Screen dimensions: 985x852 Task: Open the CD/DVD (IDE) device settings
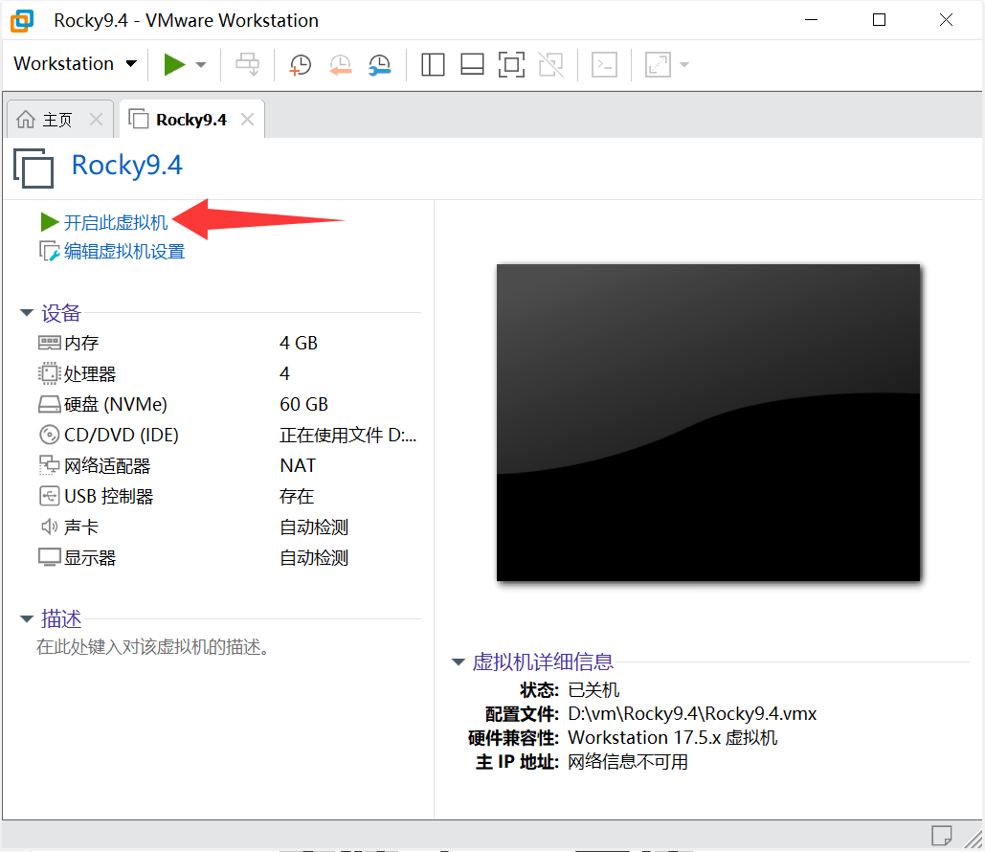pyautogui.click(x=121, y=435)
